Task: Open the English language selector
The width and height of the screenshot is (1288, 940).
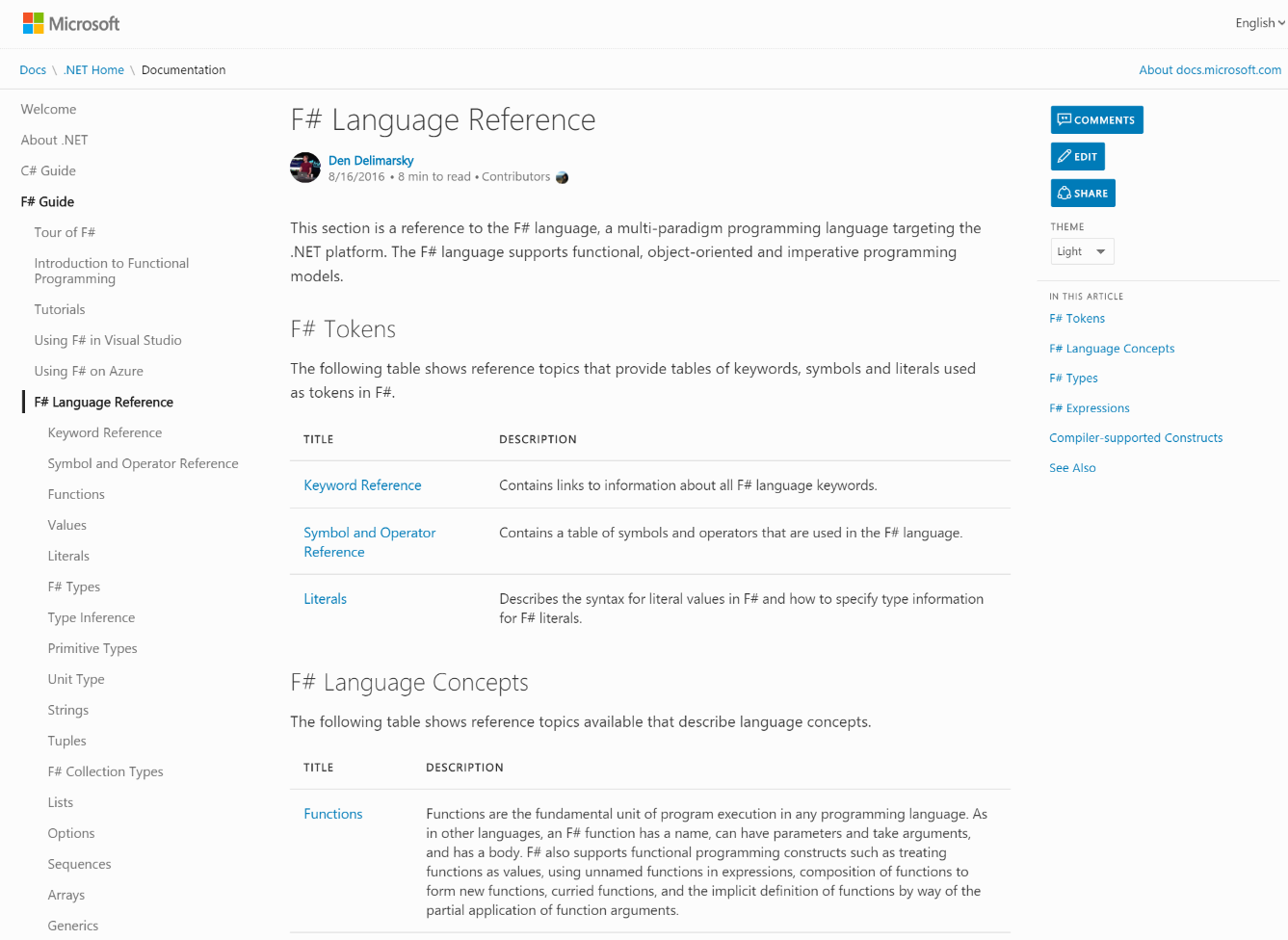Action: (x=1260, y=23)
